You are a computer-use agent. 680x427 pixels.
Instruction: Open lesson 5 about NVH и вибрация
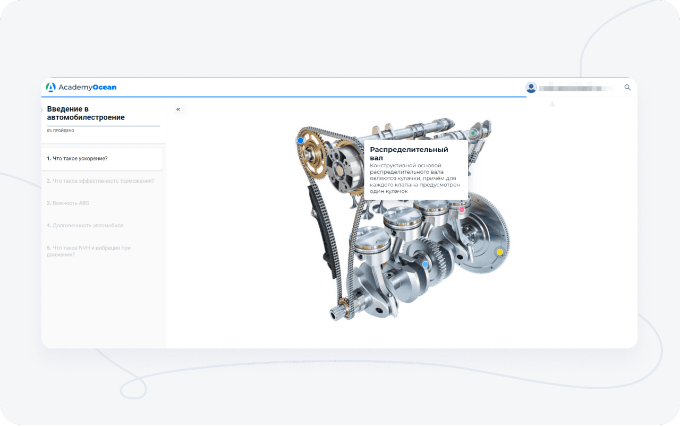point(88,251)
